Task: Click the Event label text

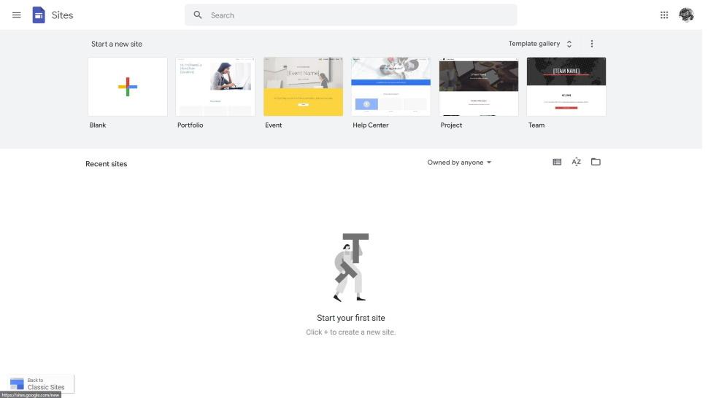Action: 273,125
